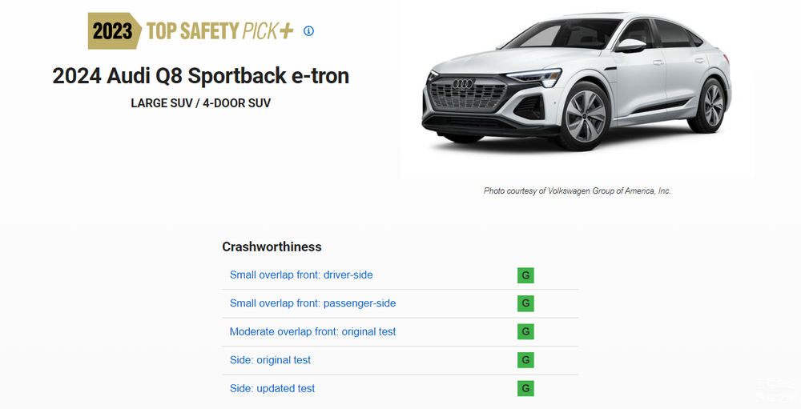Open the Side: updated test link
The image size is (801, 409).
272,388
